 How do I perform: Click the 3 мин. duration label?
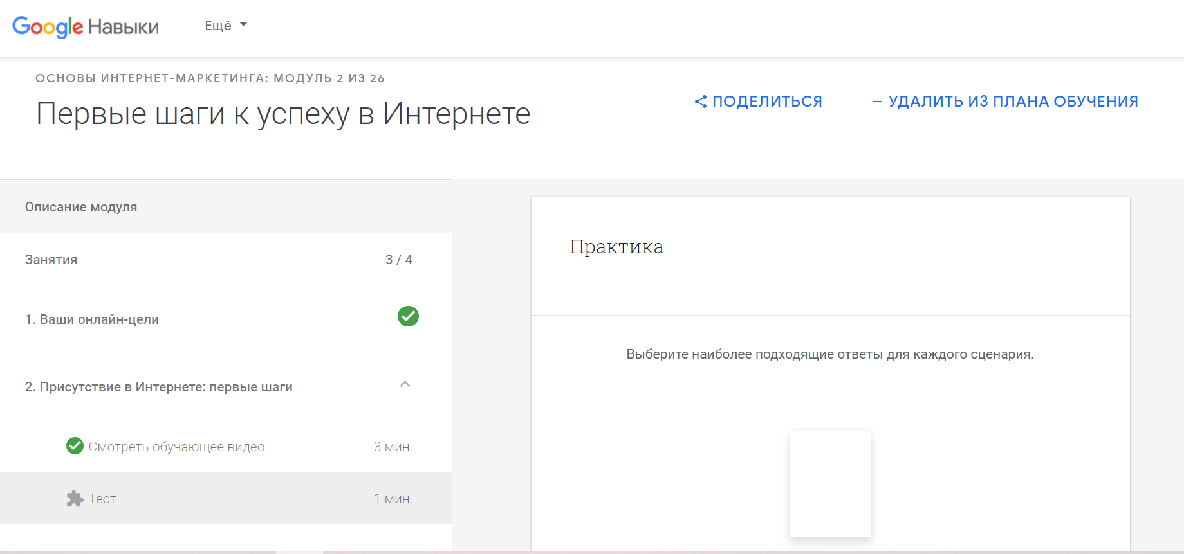tap(393, 447)
